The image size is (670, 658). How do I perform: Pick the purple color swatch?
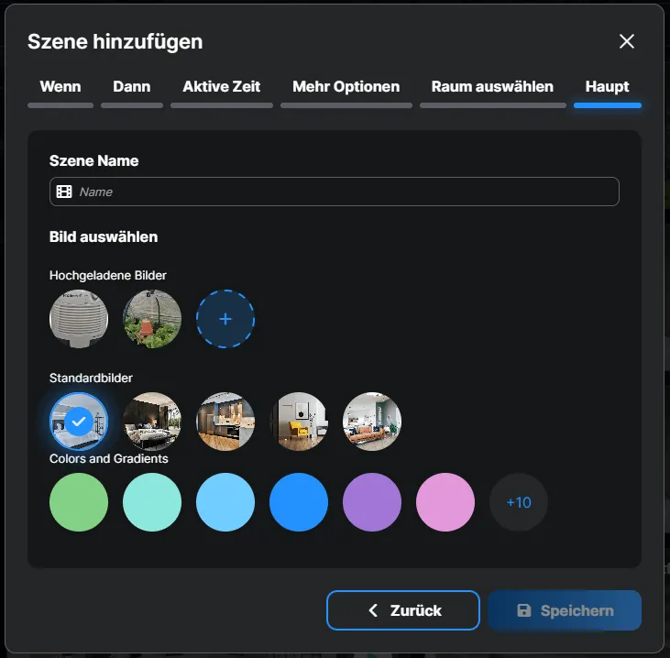coord(372,502)
